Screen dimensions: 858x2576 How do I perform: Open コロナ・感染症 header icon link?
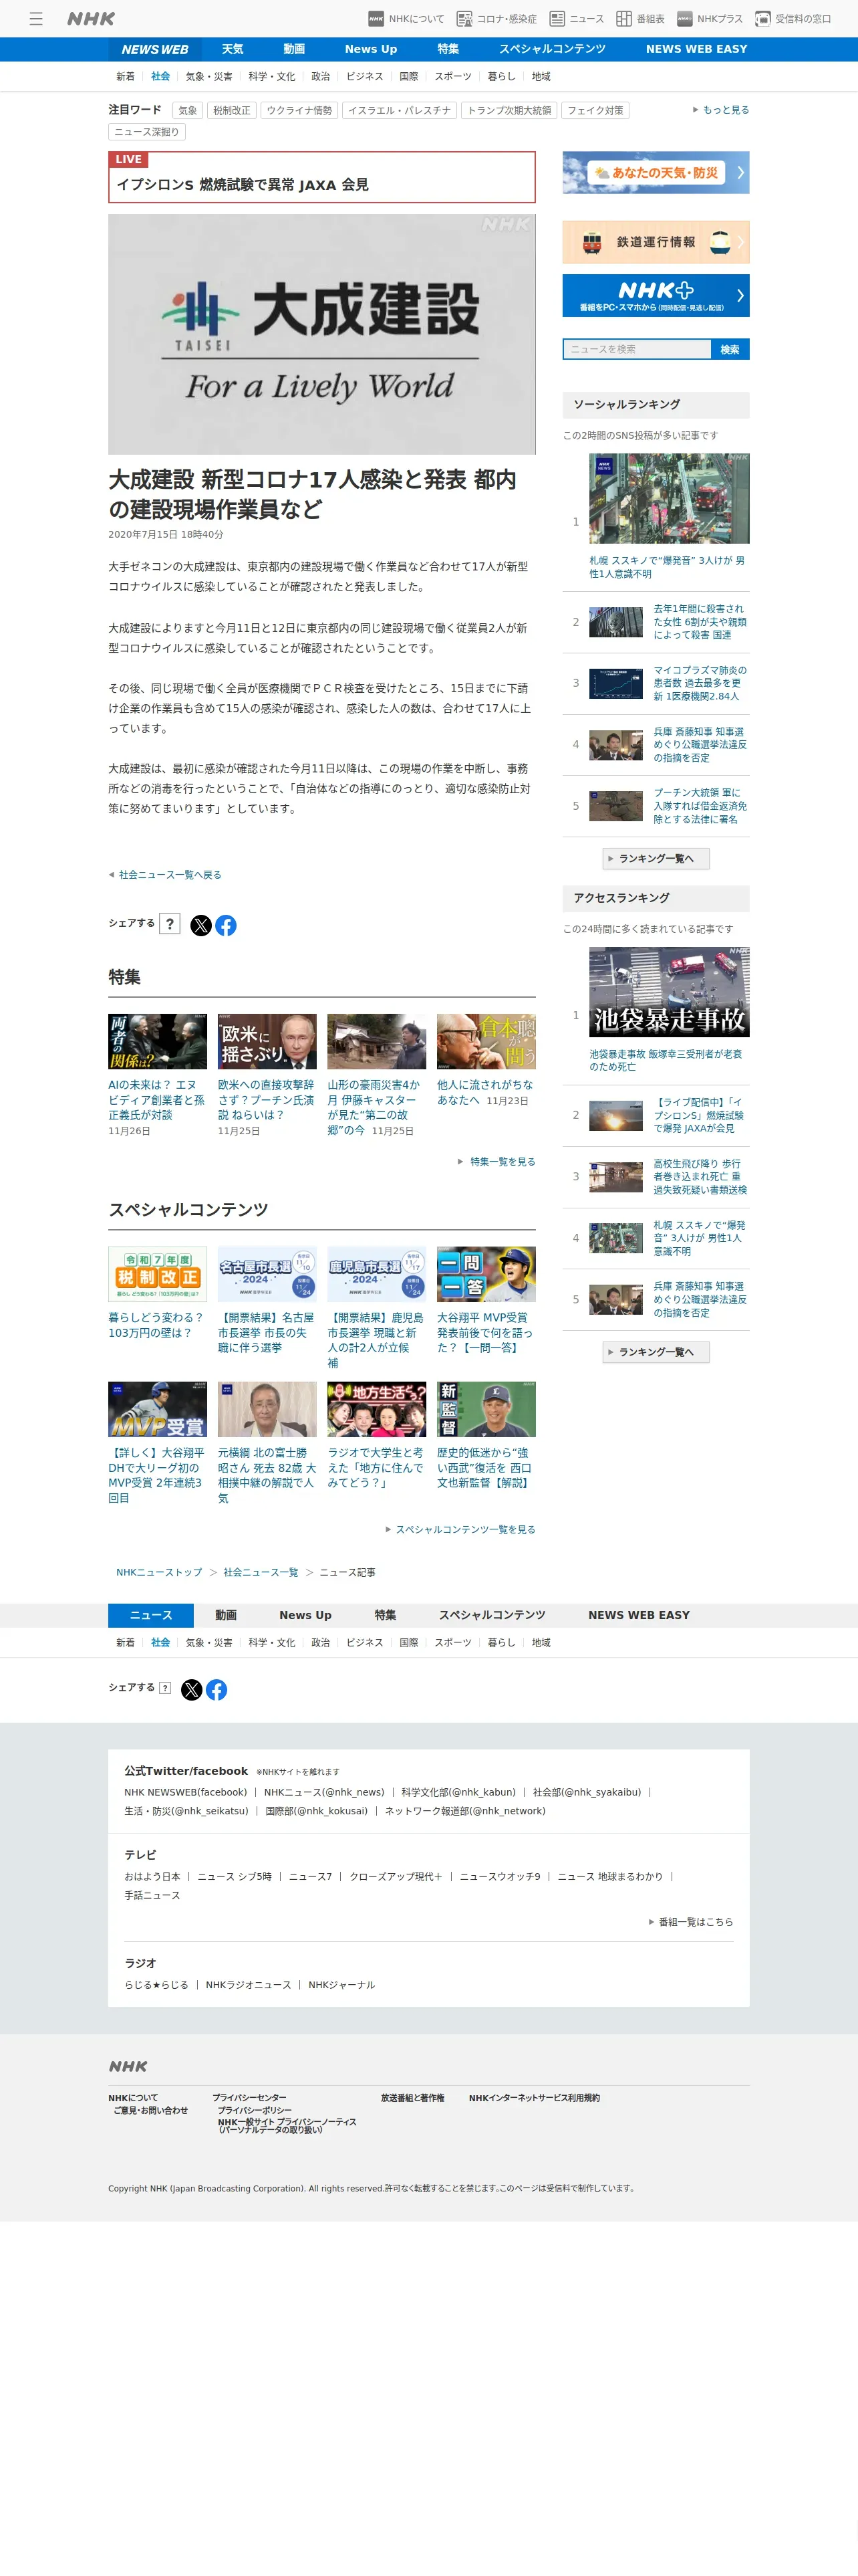pos(496,18)
